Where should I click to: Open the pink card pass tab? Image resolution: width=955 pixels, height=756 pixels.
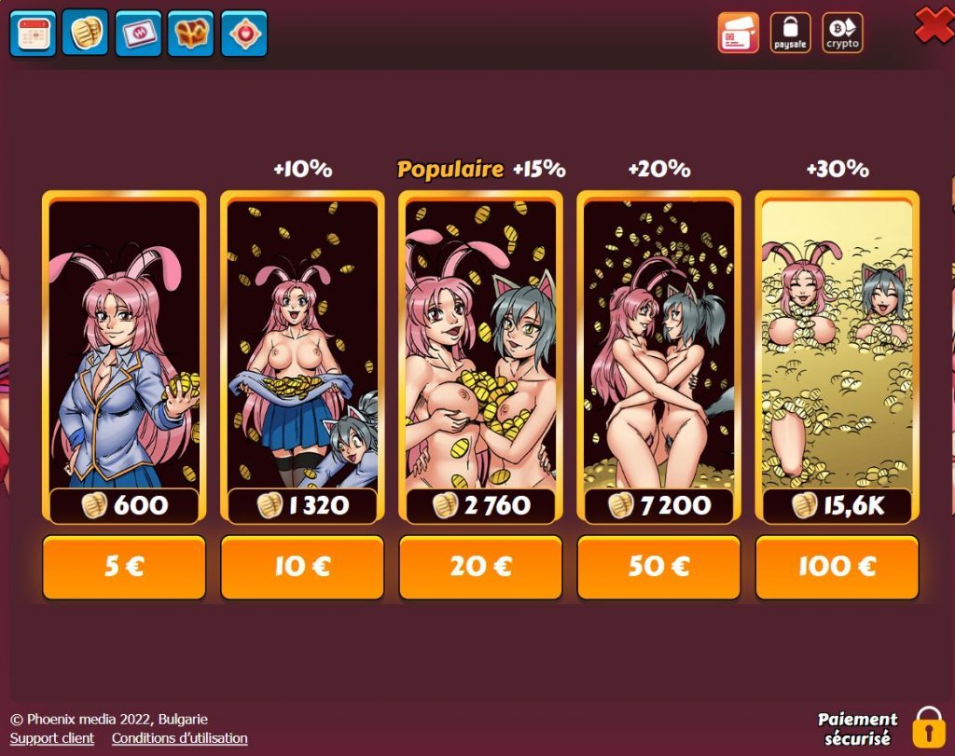[x=138, y=34]
